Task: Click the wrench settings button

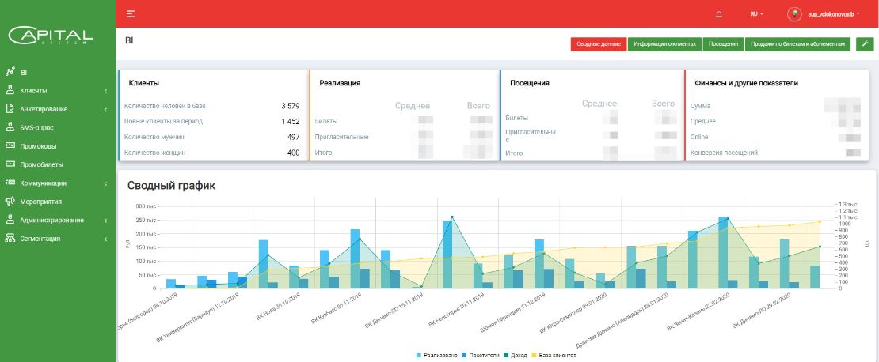Action: pyautogui.click(x=864, y=44)
